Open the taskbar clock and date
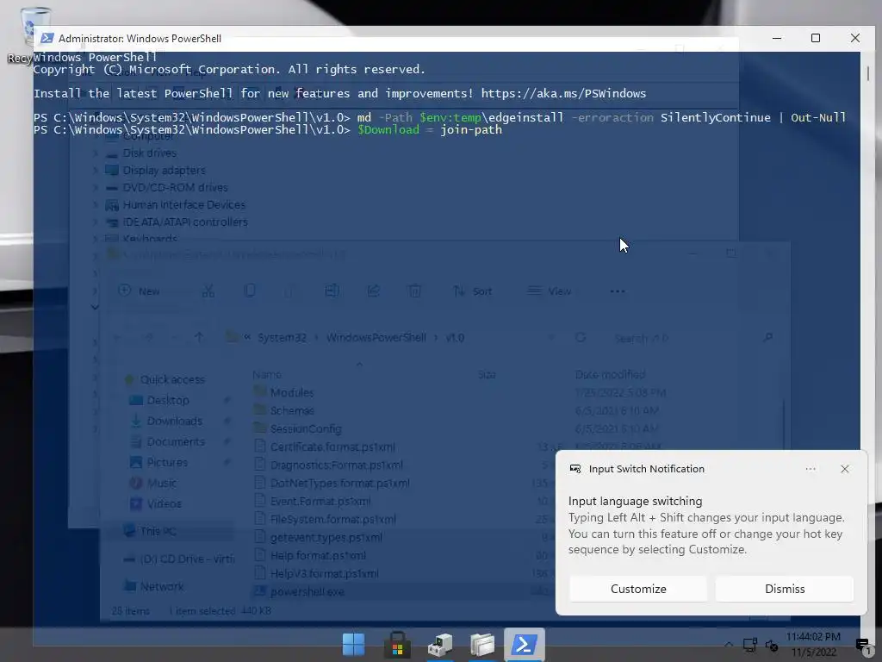Image resolution: width=882 pixels, height=662 pixels. 813,645
